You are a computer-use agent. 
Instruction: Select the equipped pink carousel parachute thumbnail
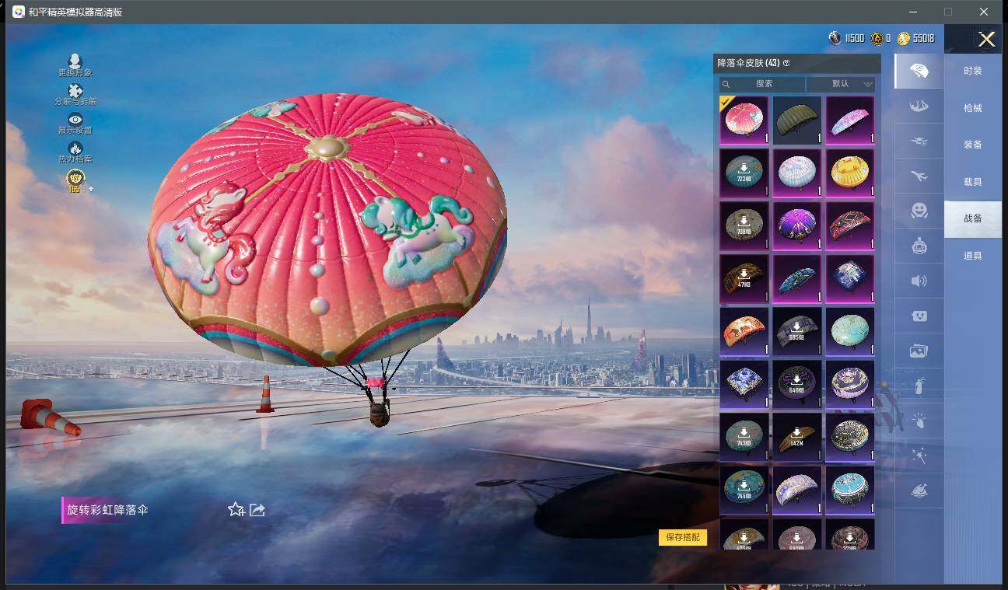pos(744,120)
